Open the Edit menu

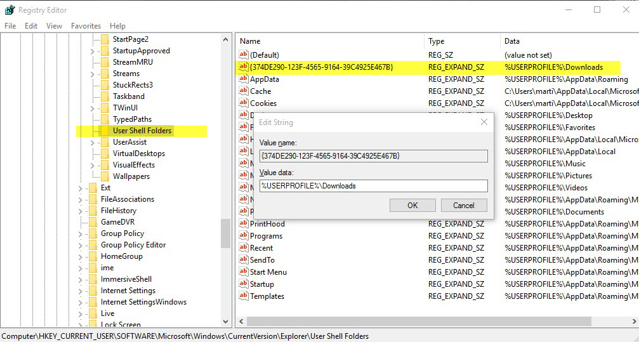coord(31,25)
